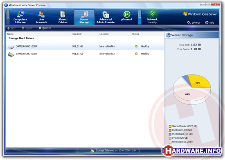
Task: Open the Advanced Admin Console tab
Action: [106, 17]
